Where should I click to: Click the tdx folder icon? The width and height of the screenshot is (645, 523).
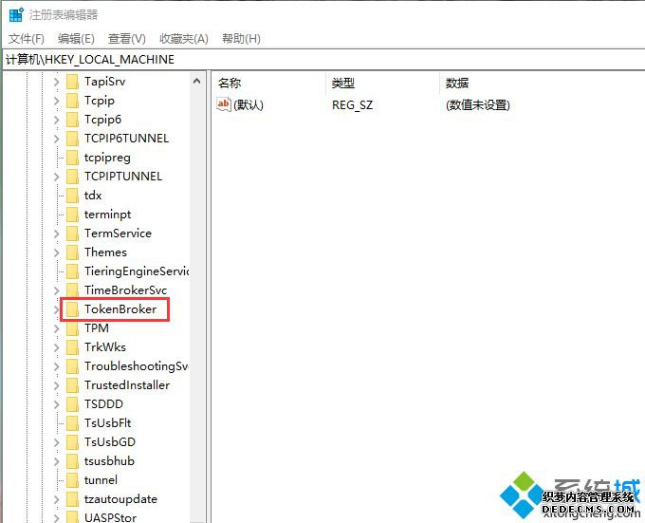72,195
